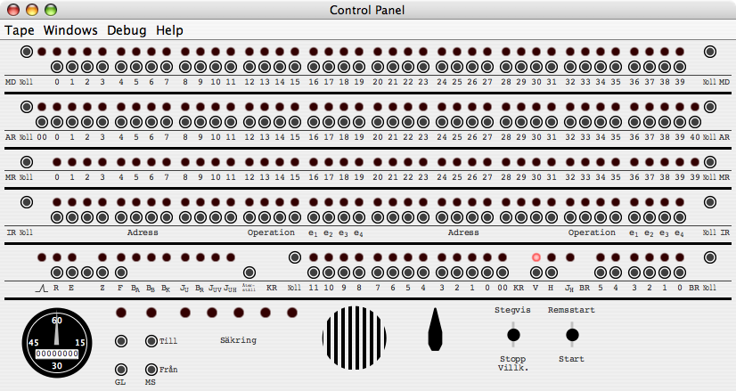Push the left-half IR e1 bit button
The height and width of the screenshot is (391, 736).
[x=314, y=218]
